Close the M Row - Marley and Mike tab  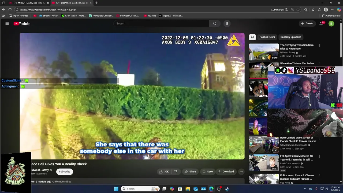(48, 3)
